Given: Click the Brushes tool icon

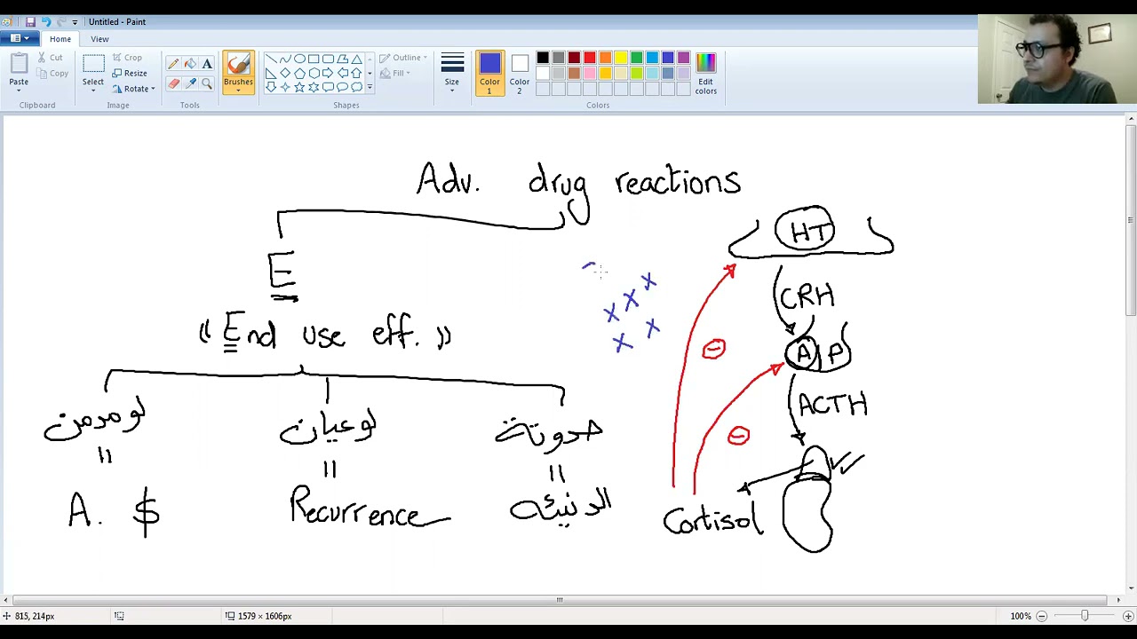Looking at the screenshot, I should (238, 65).
